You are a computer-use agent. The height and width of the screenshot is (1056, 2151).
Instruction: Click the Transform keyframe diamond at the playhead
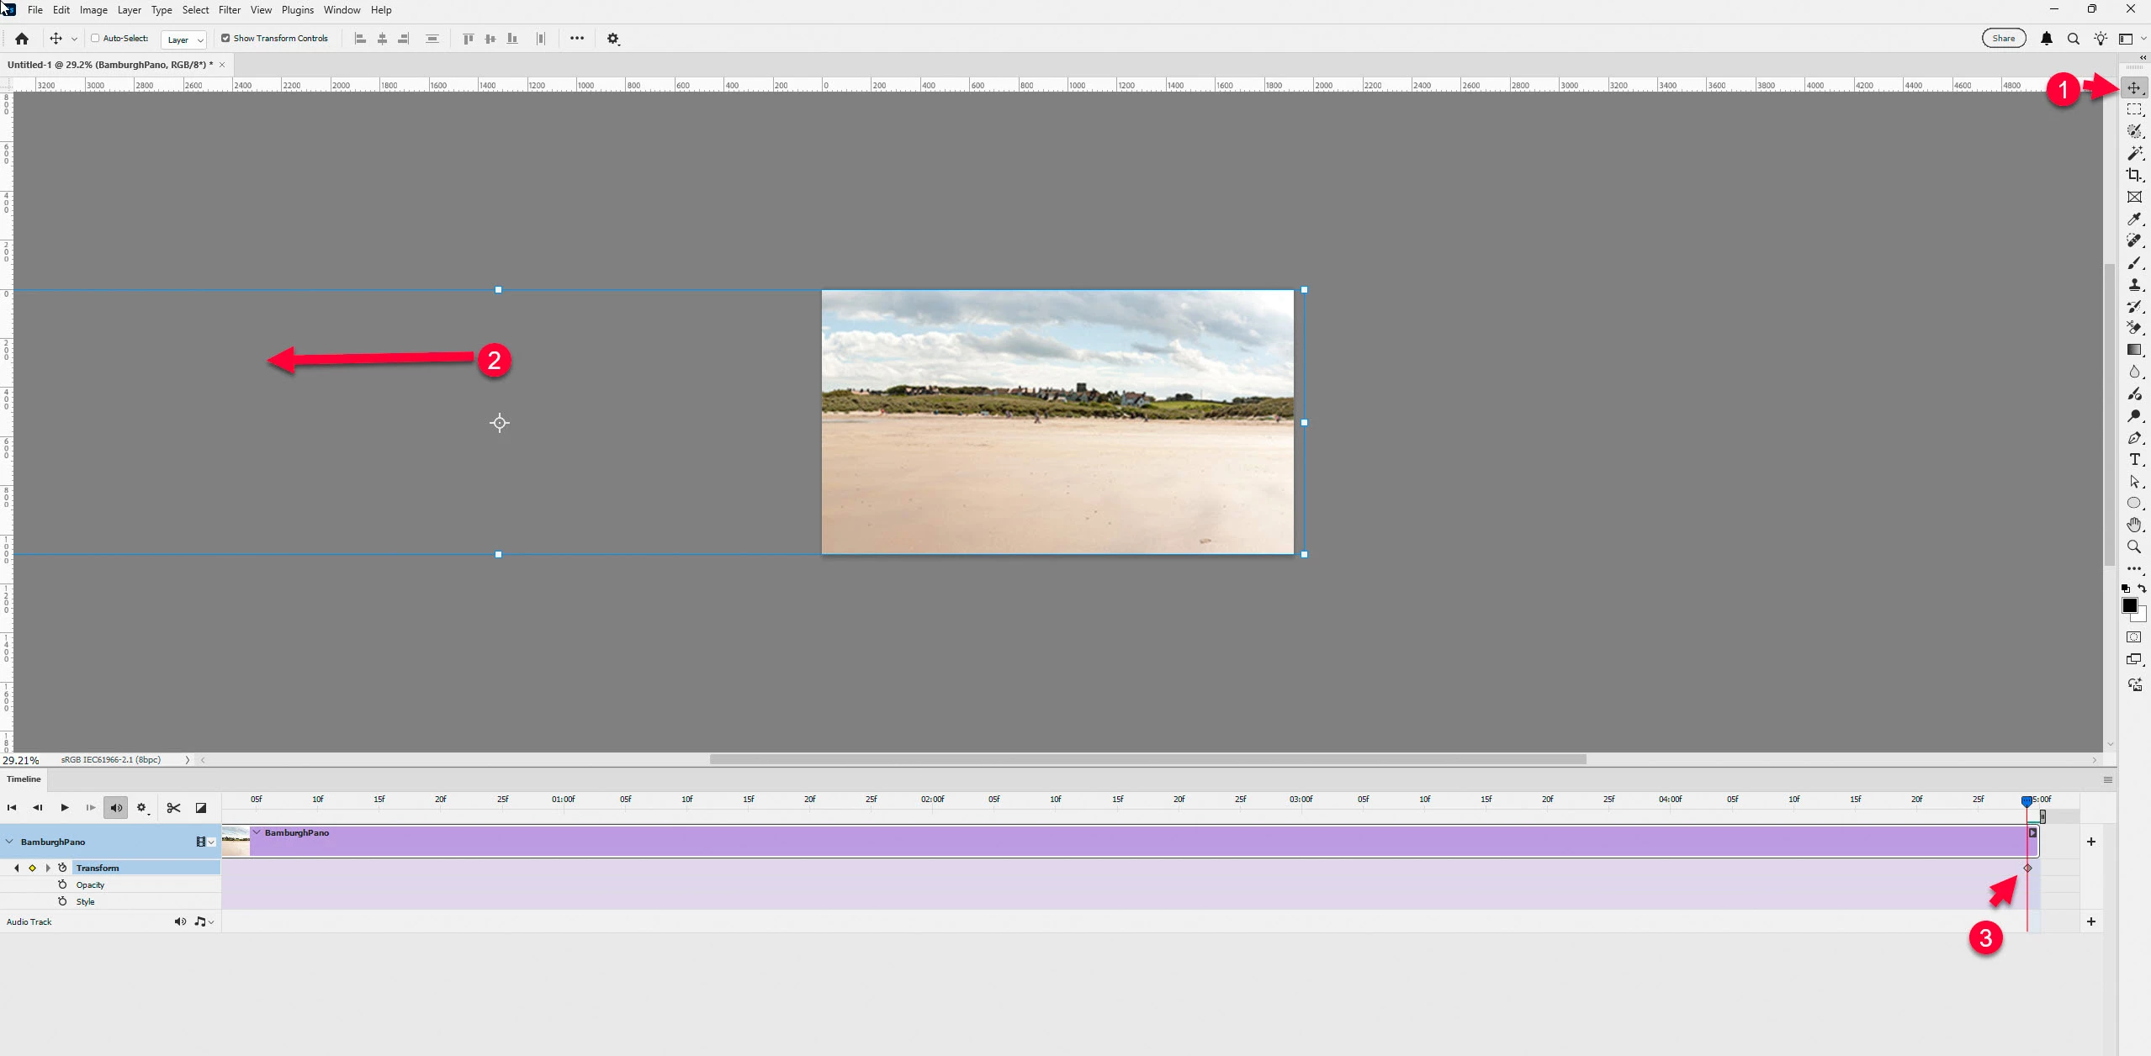2027,868
